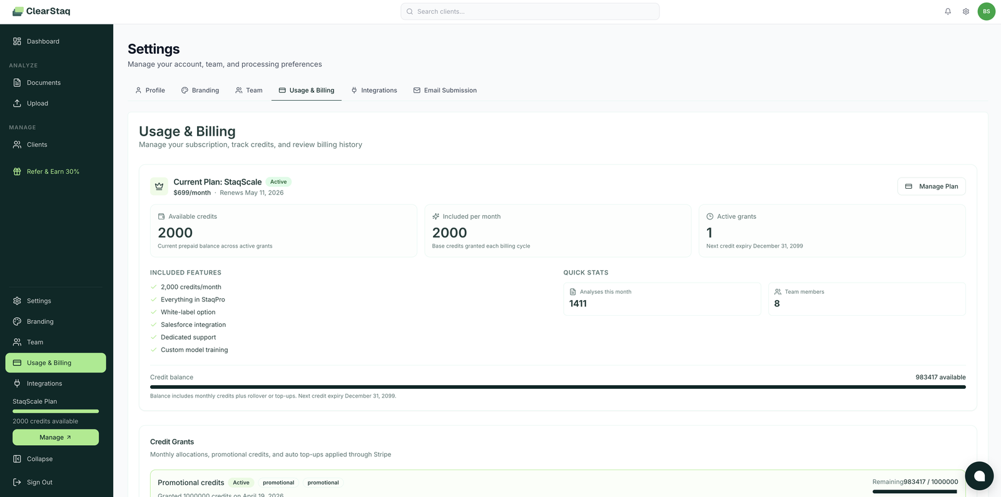Click the sidebar Settings gear icon
Viewport: 1001px width, 497px height.
click(17, 301)
